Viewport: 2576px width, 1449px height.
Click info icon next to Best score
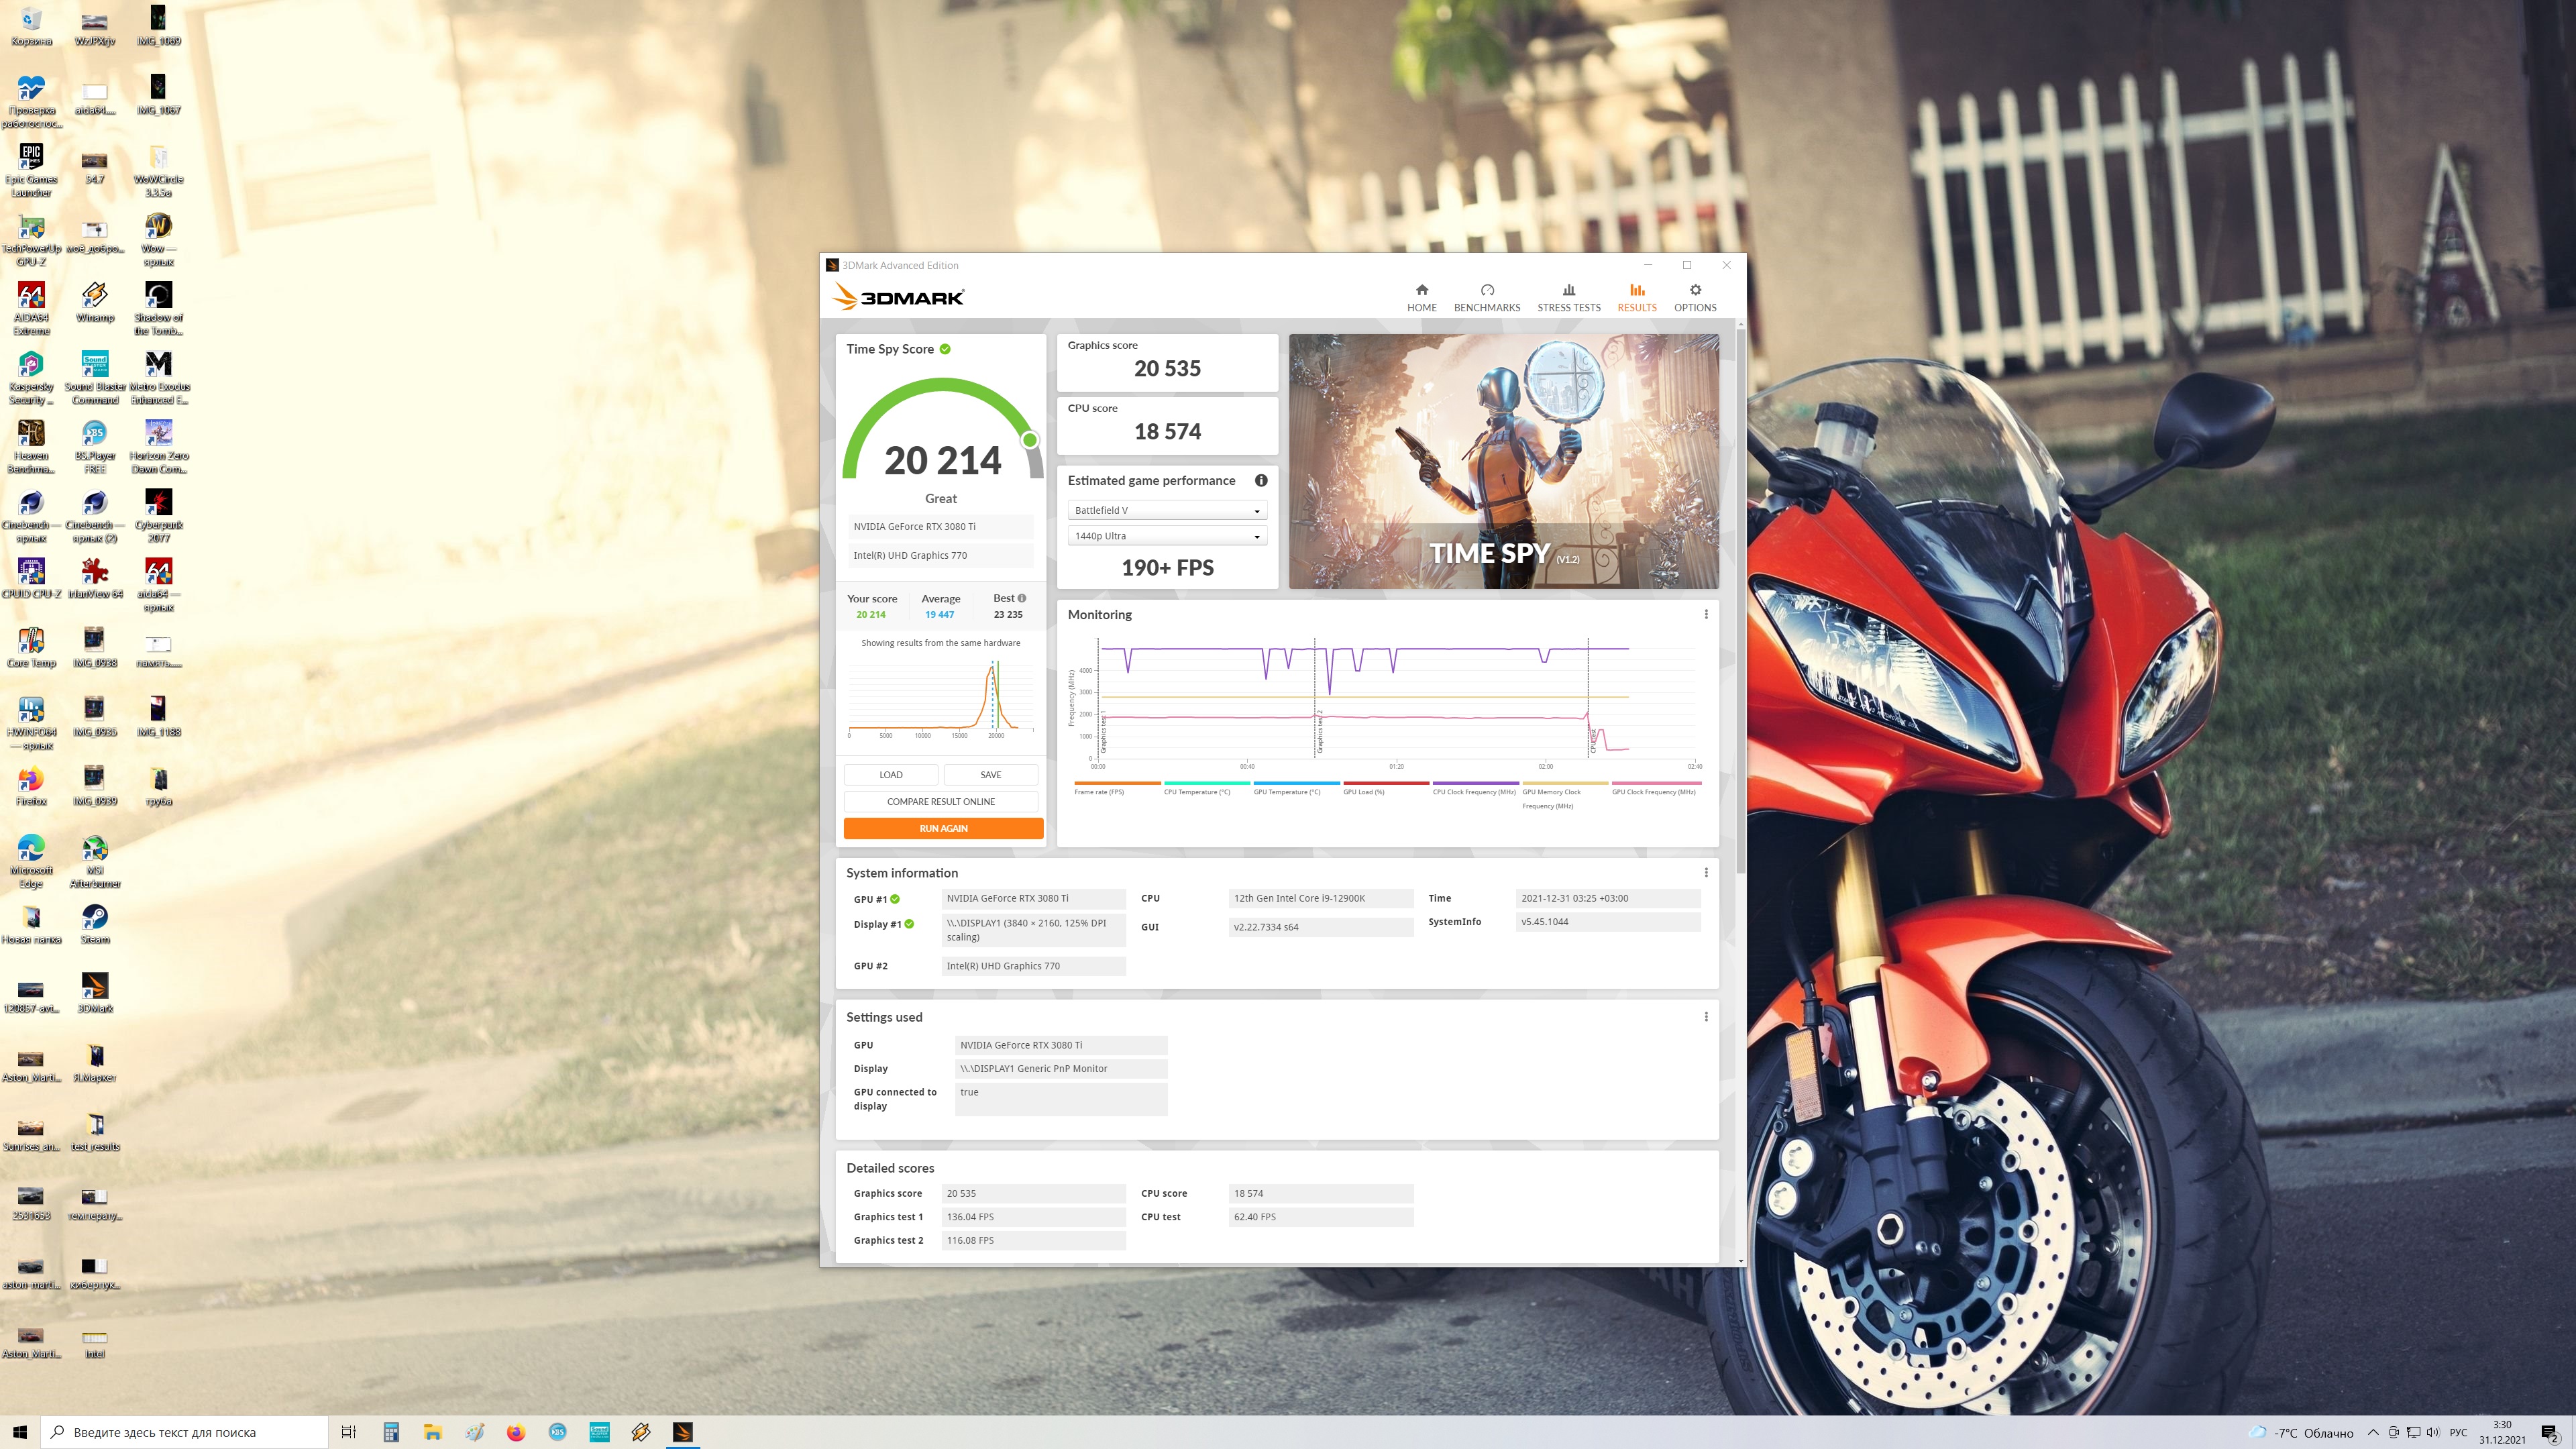(1022, 598)
